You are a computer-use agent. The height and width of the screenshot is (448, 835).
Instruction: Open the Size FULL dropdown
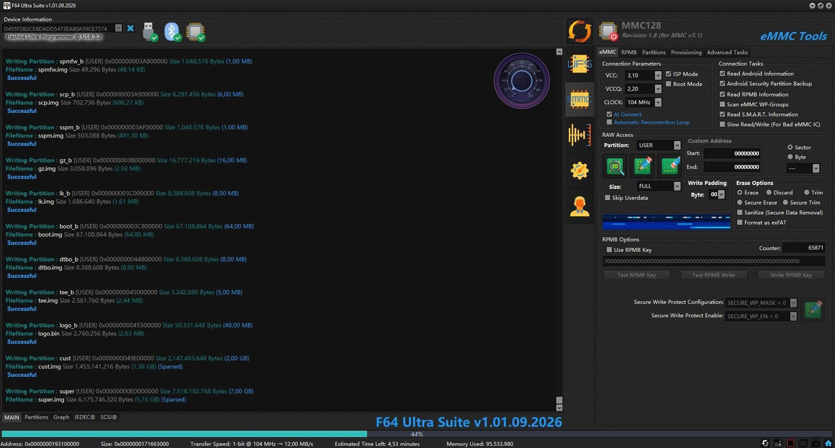point(677,186)
